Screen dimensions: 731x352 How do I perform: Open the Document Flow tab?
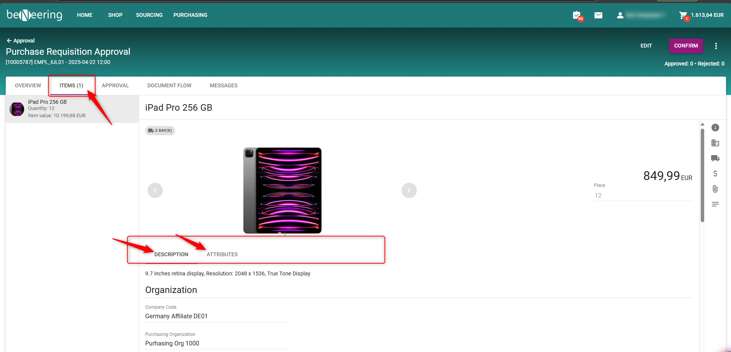169,85
